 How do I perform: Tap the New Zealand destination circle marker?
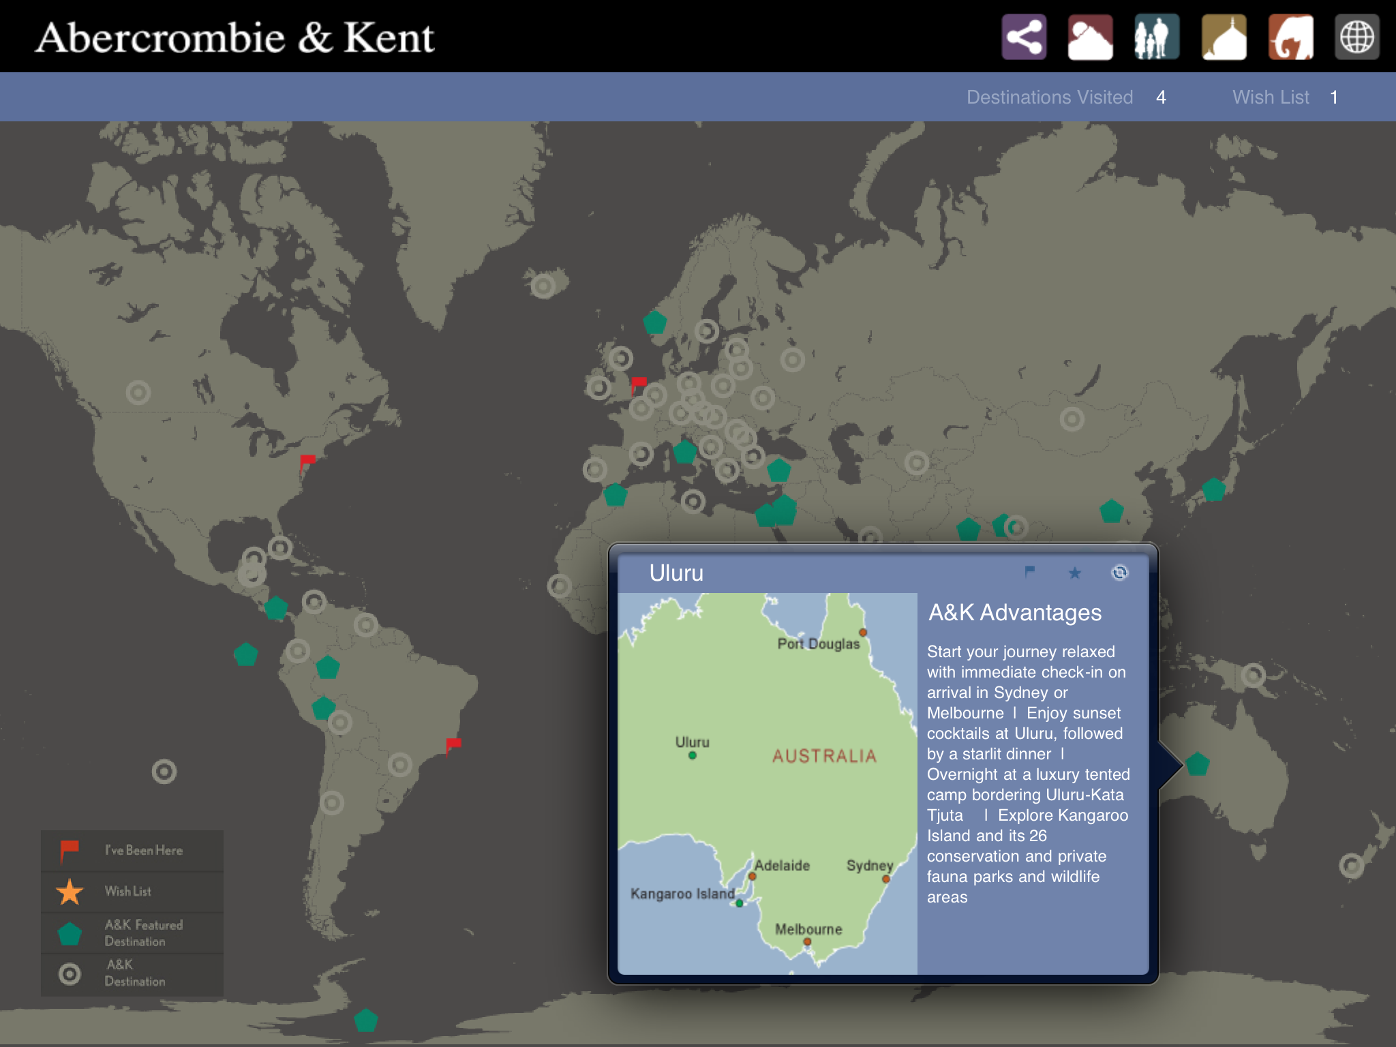pos(1351,866)
